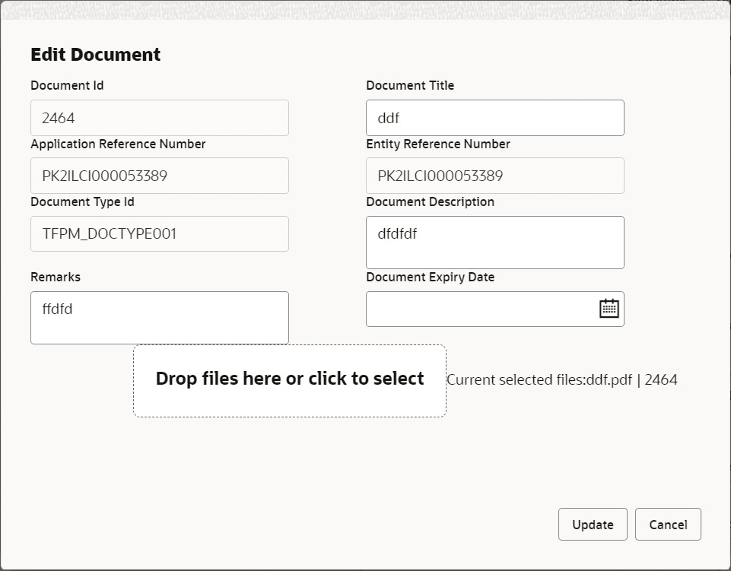Viewport: 731px width, 571px height.
Task: Click the Drop files here area to select files
Action: coord(290,379)
